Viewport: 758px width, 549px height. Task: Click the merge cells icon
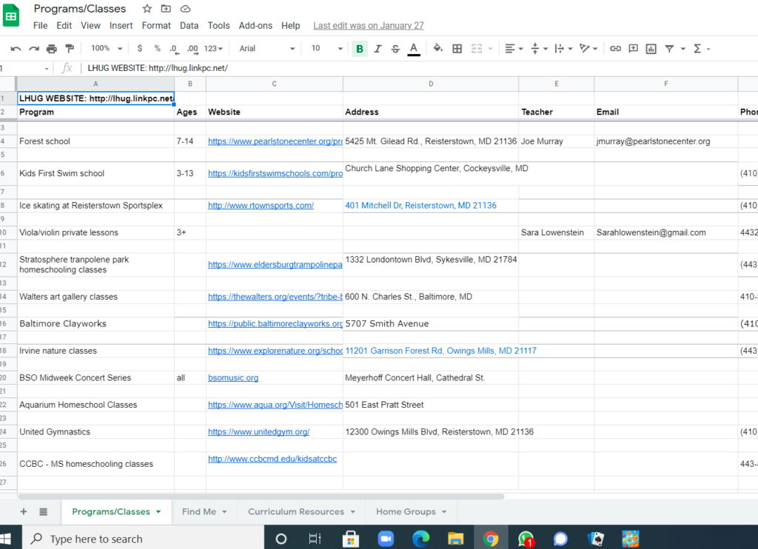[477, 48]
